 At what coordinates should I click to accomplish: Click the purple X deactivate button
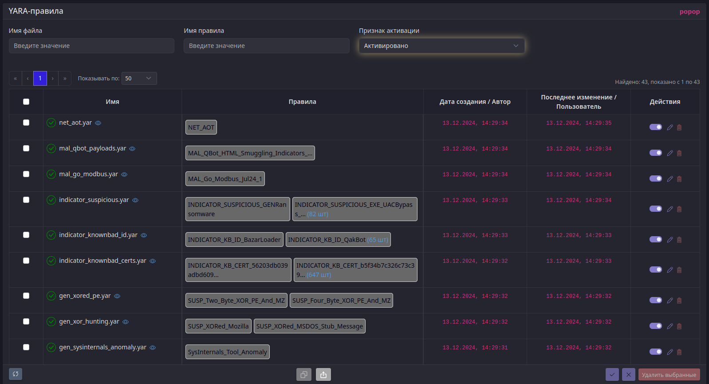(628, 375)
